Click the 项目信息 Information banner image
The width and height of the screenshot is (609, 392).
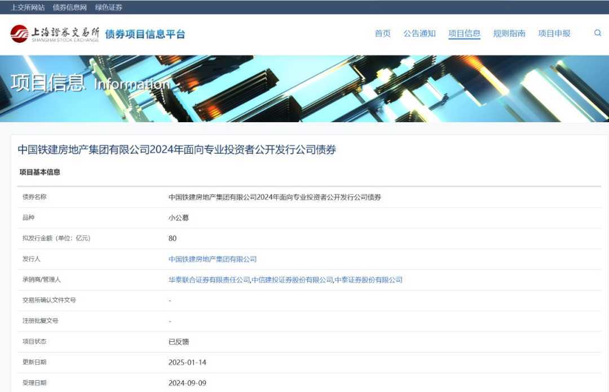(x=304, y=88)
